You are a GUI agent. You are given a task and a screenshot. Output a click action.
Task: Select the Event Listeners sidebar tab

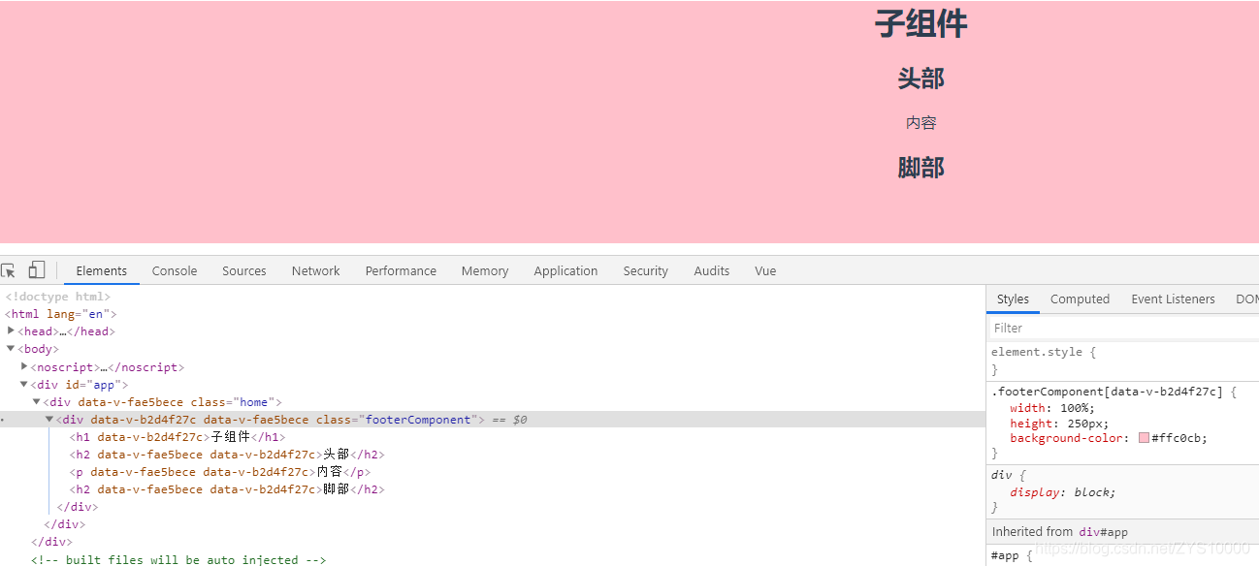coord(1173,299)
